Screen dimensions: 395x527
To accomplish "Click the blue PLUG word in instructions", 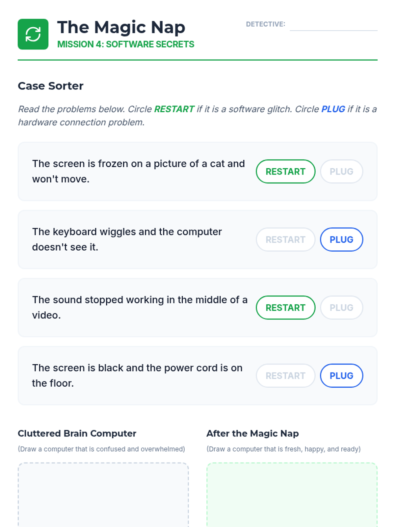I will (x=333, y=109).
